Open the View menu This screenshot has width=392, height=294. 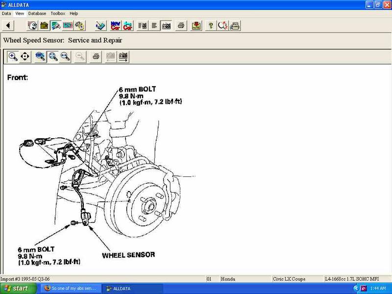[x=20, y=13]
